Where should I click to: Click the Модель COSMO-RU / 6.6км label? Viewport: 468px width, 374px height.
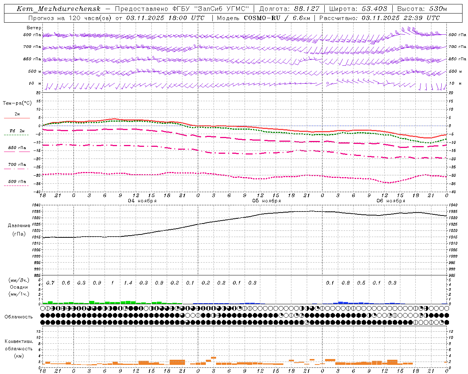(x=264, y=18)
